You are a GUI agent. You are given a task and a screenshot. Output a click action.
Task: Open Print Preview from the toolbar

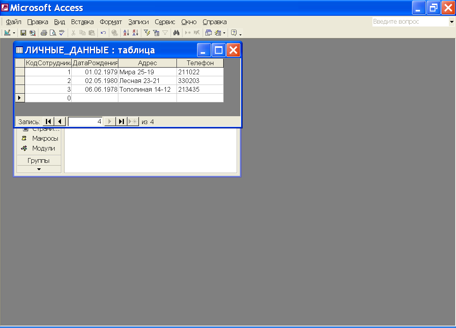[x=53, y=33]
